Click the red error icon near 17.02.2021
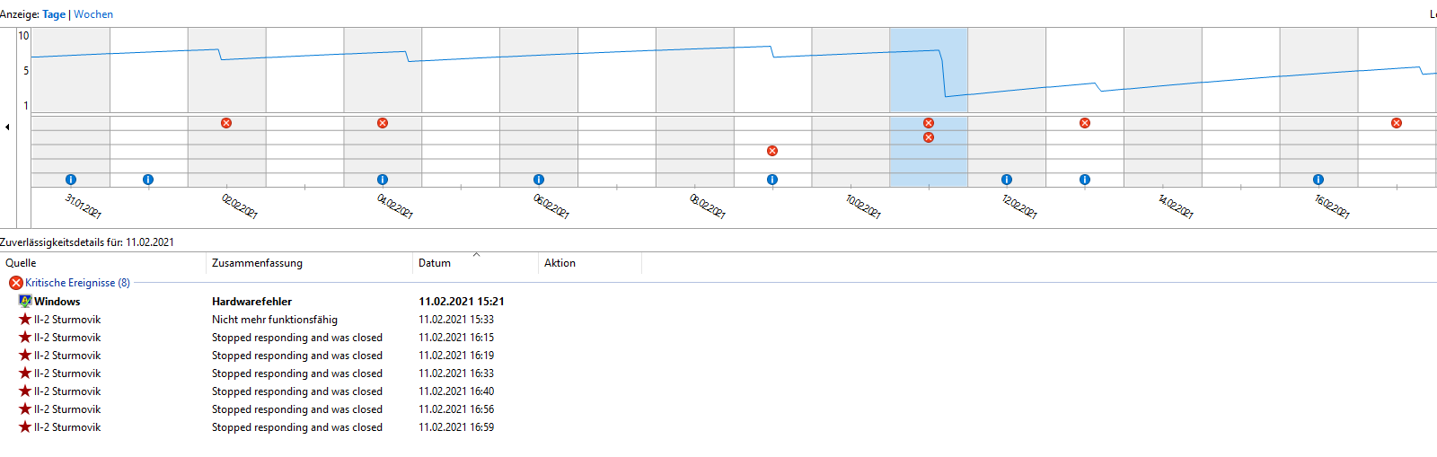Image resolution: width=1437 pixels, height=457 pixels. pos(1397,123)
